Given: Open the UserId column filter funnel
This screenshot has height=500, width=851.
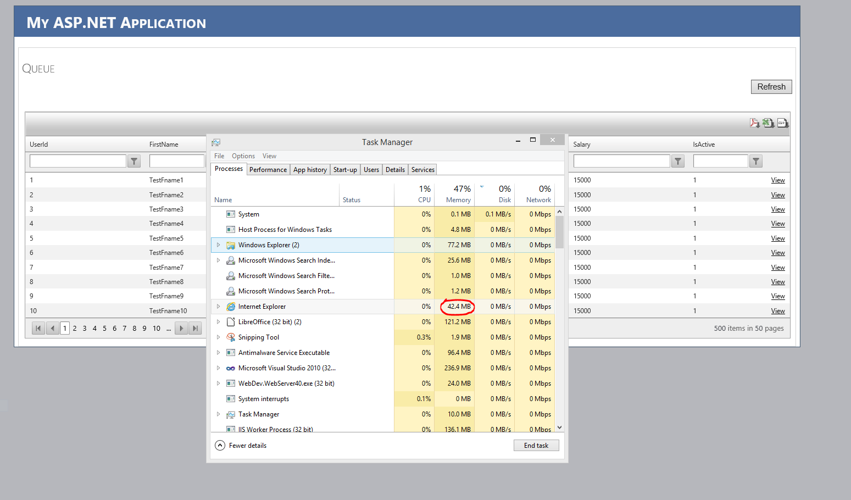Looking at the screenshot, I should [x=134, y=161].
